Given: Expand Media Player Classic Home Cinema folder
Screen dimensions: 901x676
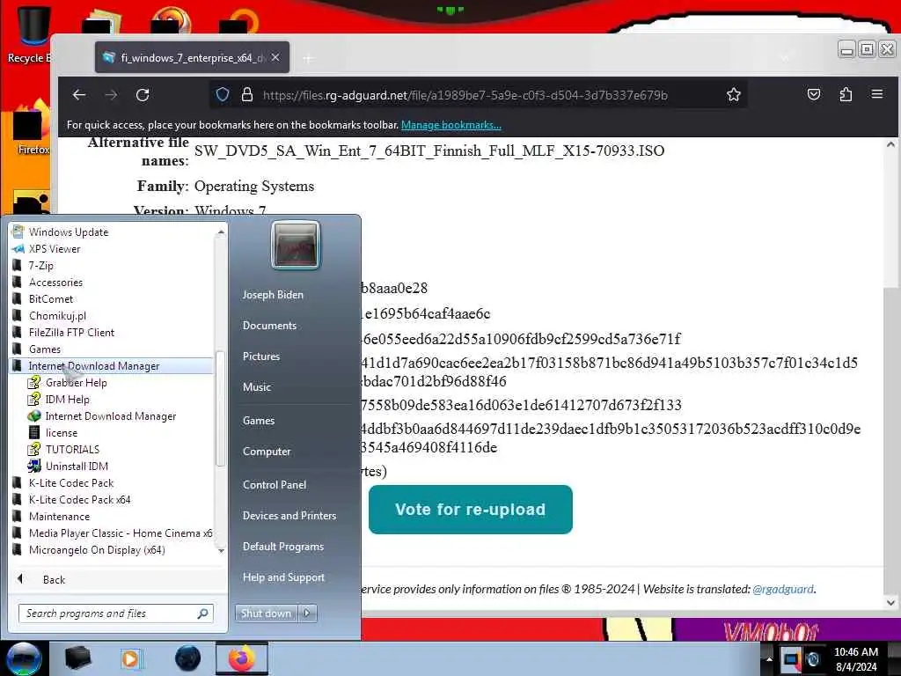Looking at the screenshot, I should (x=112, y=533).
